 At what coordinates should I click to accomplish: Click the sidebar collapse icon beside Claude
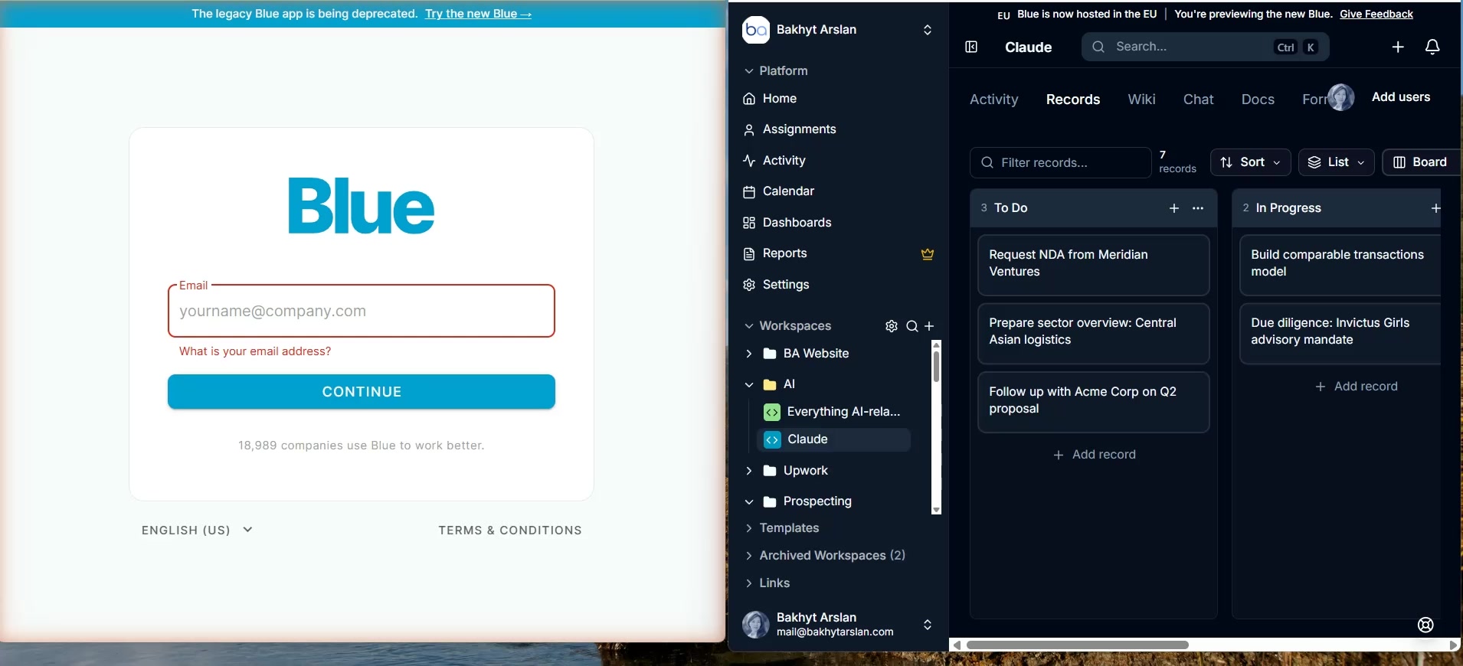click(971, 47)
